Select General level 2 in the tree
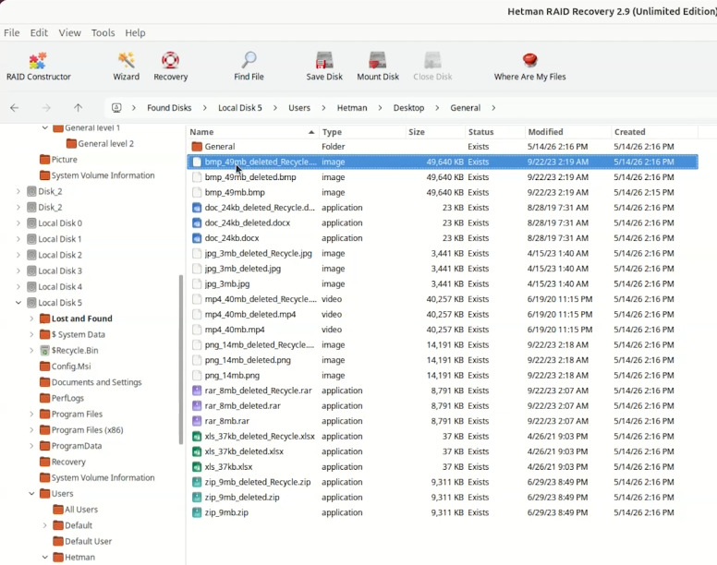Image resolution: width=717 pixels, height=565 pixels. [x=105, y=143]
